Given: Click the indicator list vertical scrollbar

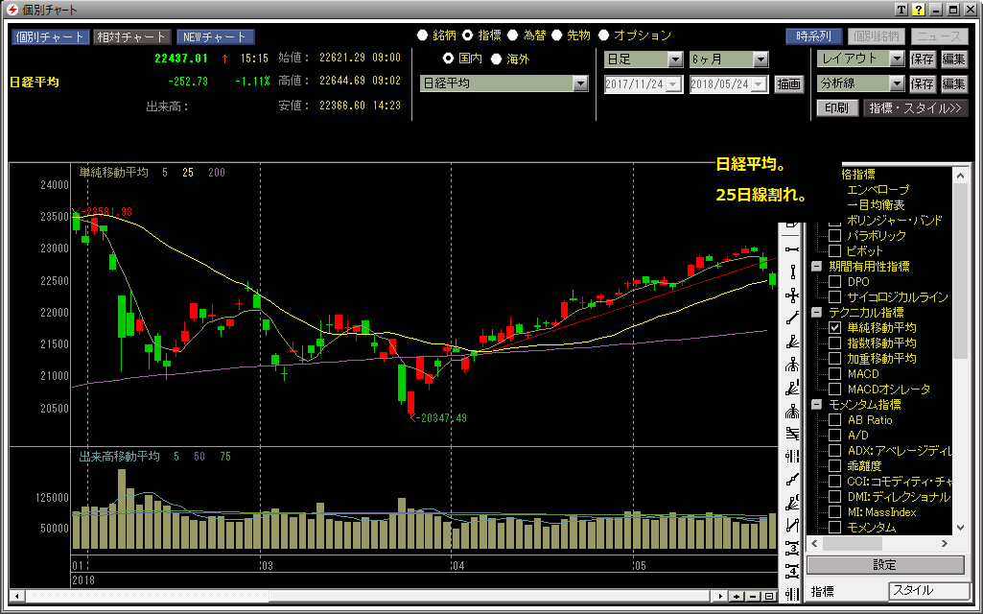Looking at the screenshot, I should coord(959,432).
